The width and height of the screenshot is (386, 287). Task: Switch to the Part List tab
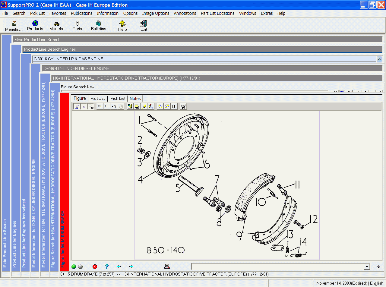point(97,98)
